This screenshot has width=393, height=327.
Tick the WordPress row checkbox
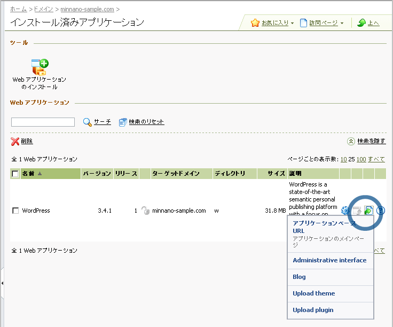pyautogui.click(x=15, y=211)
